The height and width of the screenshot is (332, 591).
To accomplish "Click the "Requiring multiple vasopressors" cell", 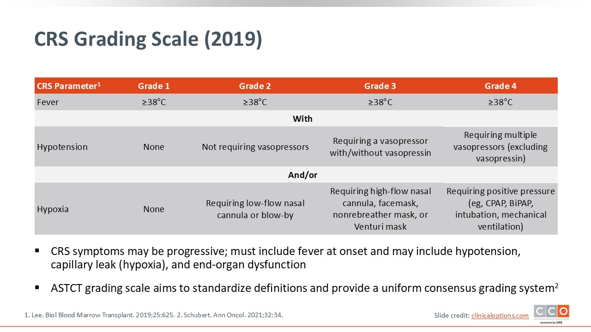I will click(x=500, y=147).
